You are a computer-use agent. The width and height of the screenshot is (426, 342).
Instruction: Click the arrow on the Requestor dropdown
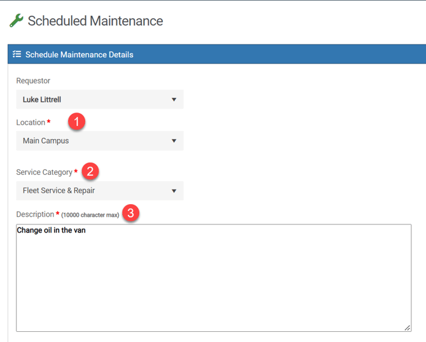[174, 100]
